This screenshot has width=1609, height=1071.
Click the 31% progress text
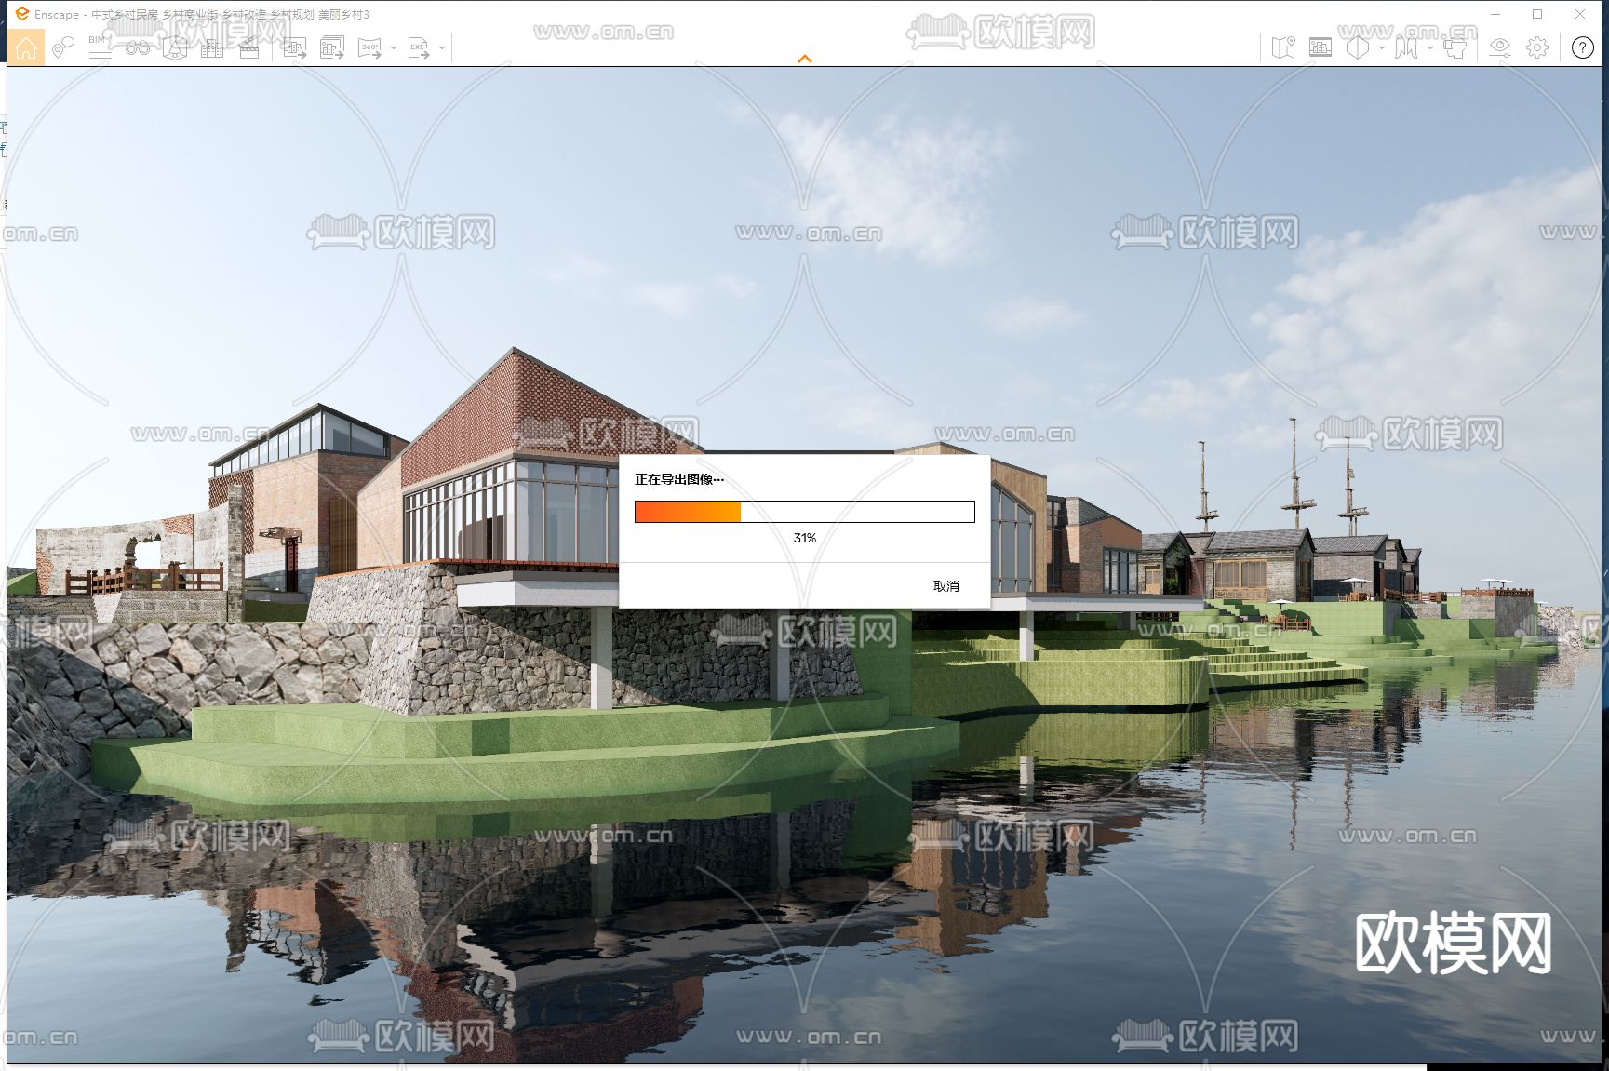point(805,538)
